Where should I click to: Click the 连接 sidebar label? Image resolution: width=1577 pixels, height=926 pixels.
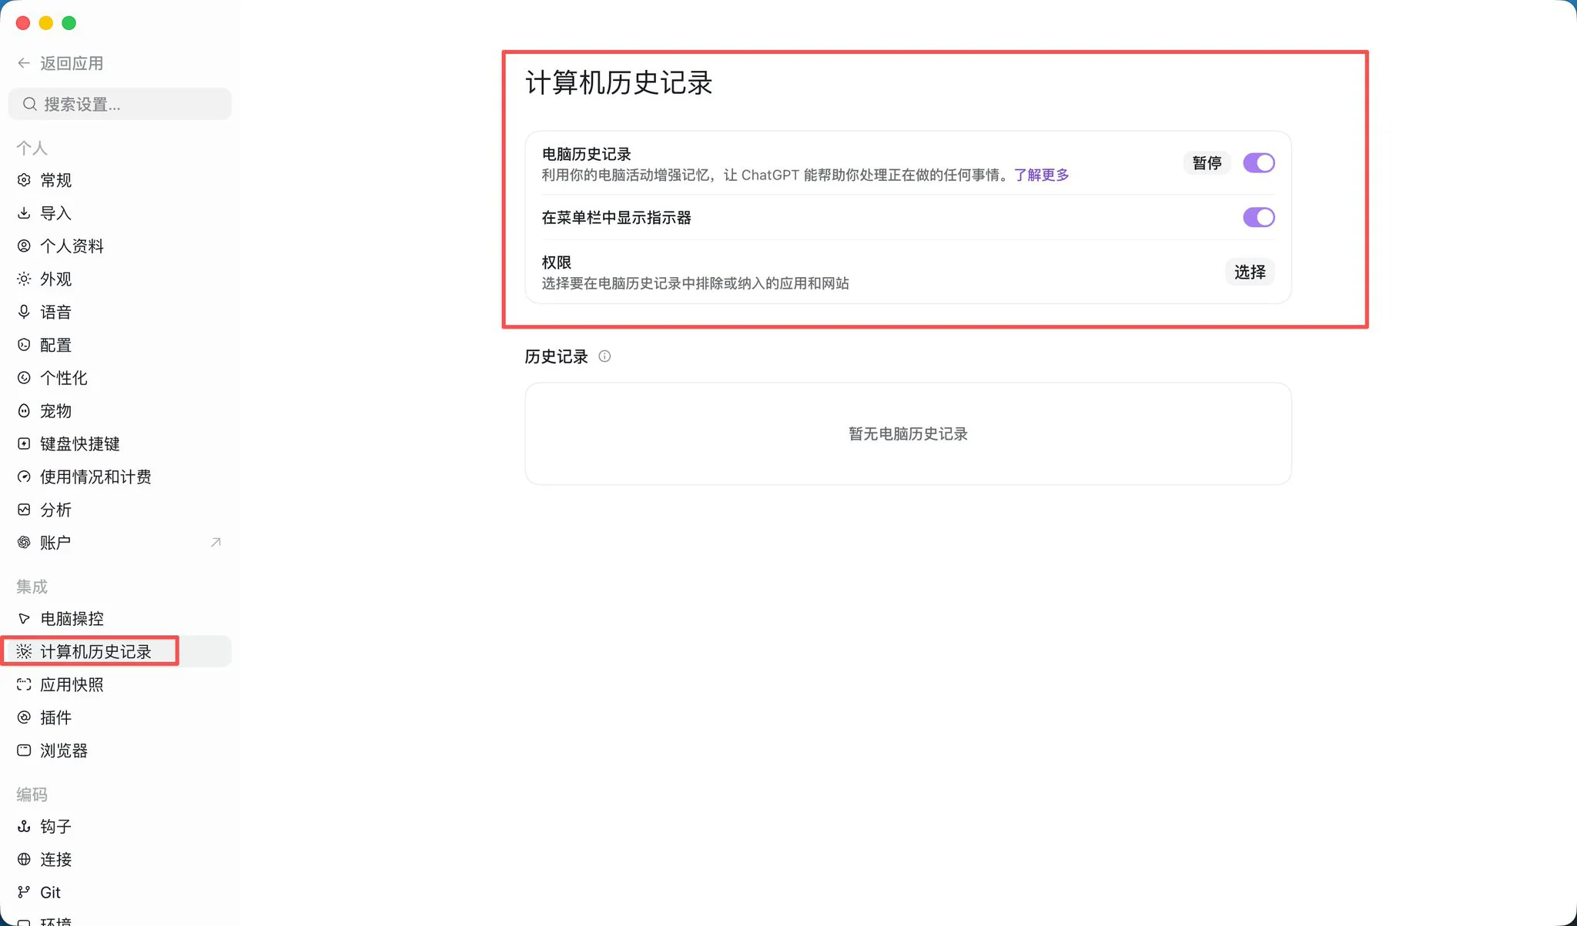pyautogui.click(x=55, y=859)
